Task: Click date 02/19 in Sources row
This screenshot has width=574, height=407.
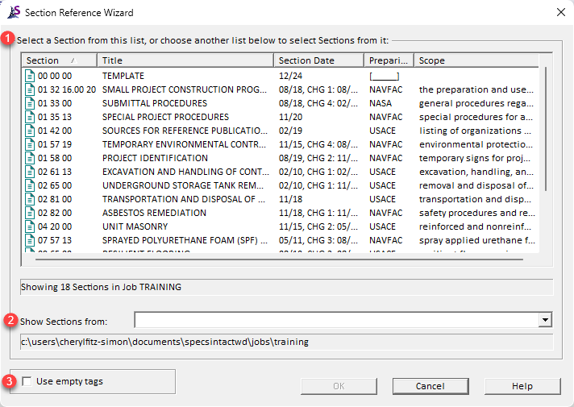Action: pos(291,131)
